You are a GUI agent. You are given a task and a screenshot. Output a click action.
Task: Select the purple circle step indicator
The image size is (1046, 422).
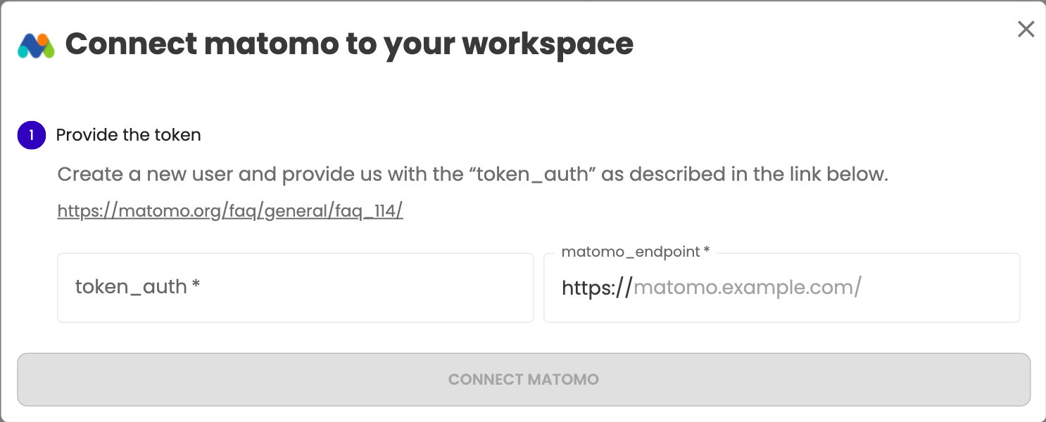coord(32,135)
